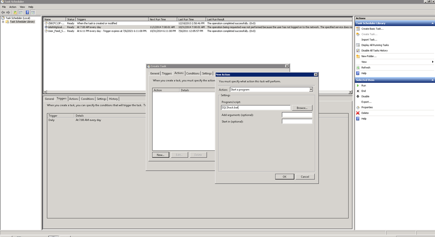
Task: Click the green Run arrow icon
Action: point(358,85)
